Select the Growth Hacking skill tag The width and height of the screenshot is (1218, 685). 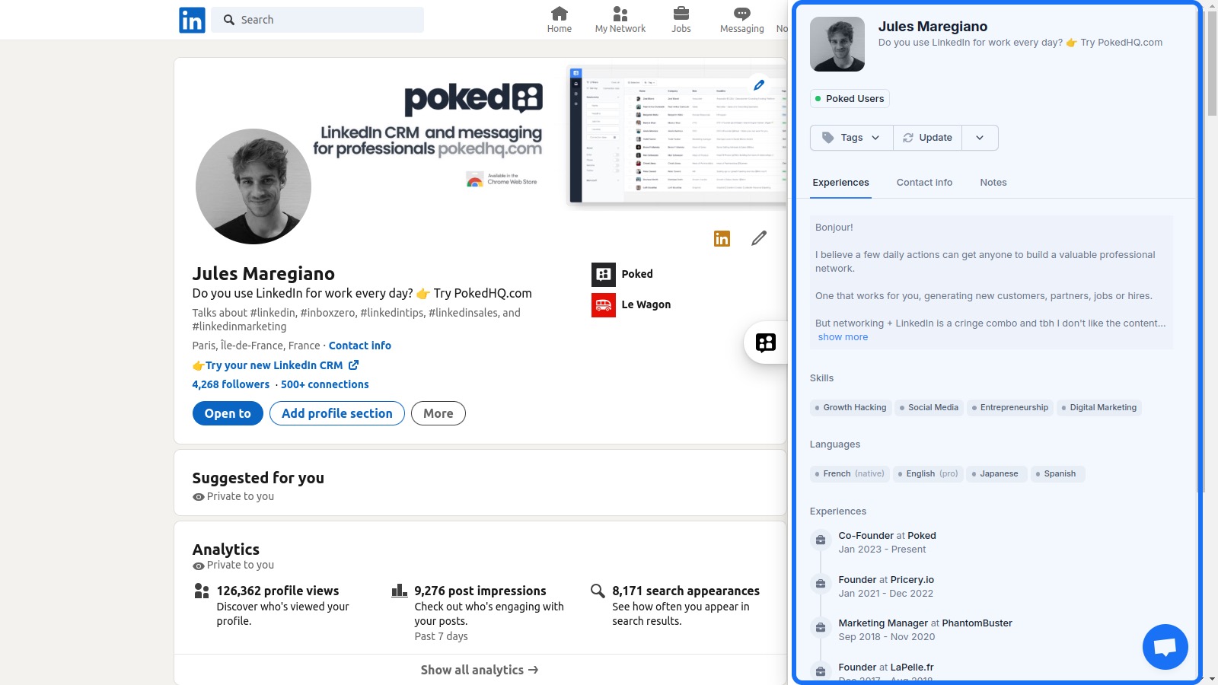tap(850, 408)
